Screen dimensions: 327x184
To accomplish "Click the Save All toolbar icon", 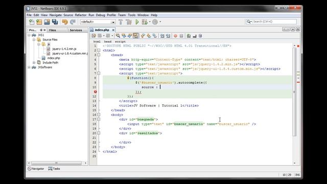I will click(x=55, y=21).
